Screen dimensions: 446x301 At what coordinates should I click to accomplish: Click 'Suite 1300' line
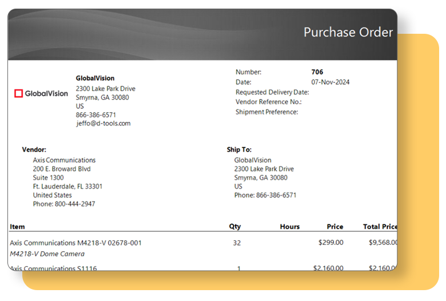(49, 178)
